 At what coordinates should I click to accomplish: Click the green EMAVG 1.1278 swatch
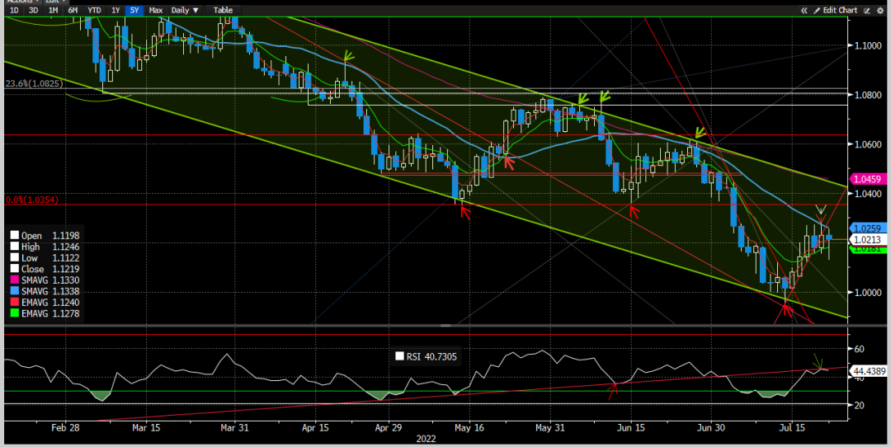[x=14, y=313]
